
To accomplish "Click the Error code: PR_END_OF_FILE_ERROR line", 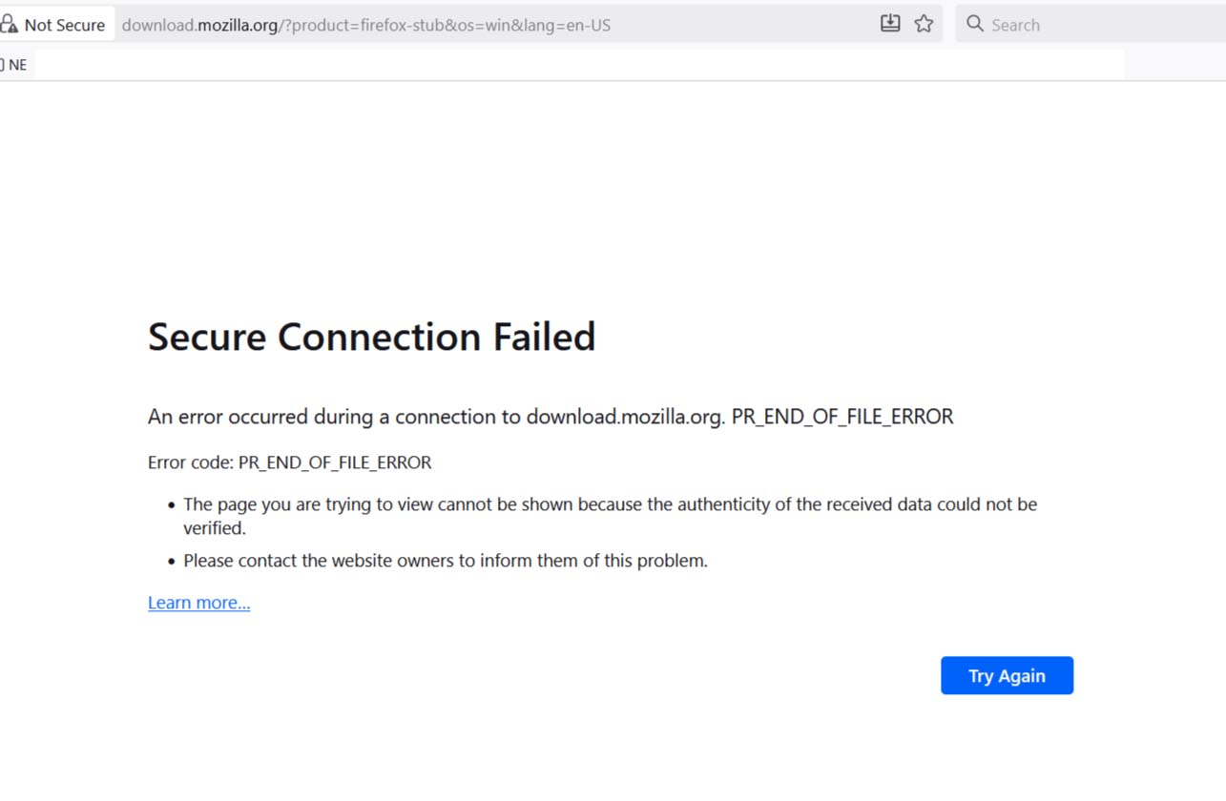I will click(289, 462).
